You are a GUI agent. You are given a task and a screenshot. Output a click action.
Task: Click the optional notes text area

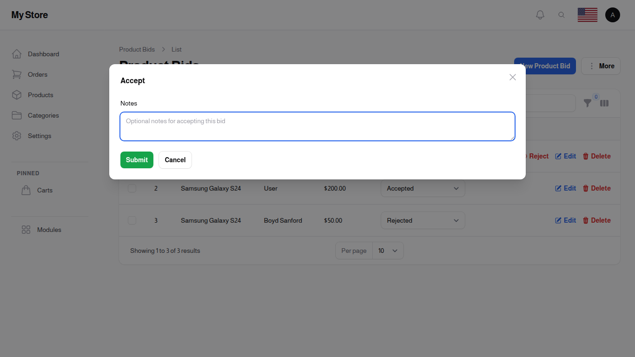pos(317,126)
